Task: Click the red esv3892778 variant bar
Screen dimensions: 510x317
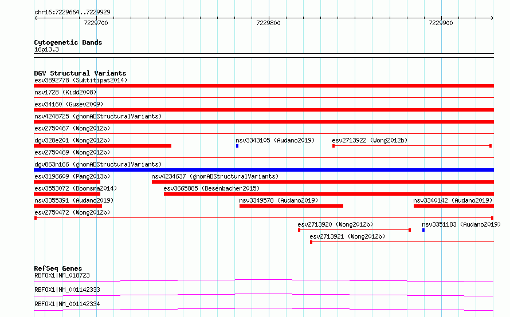Action: tap(264, 86)
